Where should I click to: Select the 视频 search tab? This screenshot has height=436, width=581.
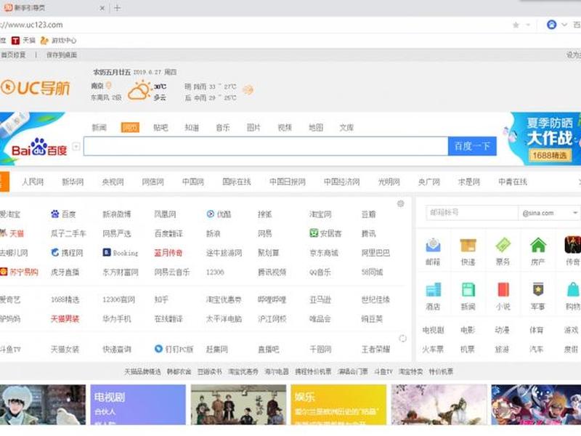[285, 128]
